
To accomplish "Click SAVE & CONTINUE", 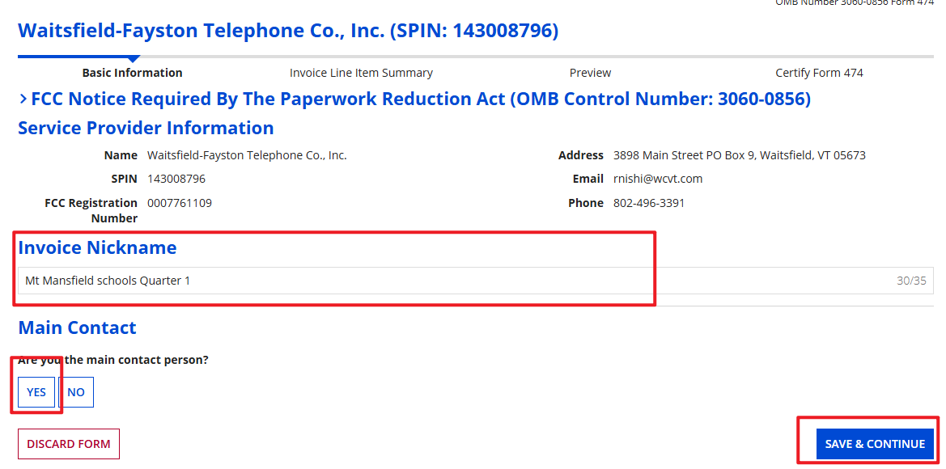I will [x=875, y=444].
